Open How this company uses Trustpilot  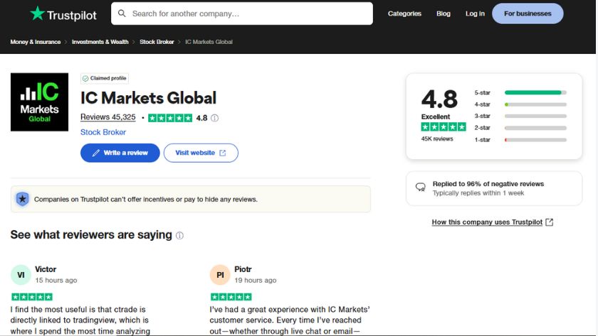click(487, 222)
